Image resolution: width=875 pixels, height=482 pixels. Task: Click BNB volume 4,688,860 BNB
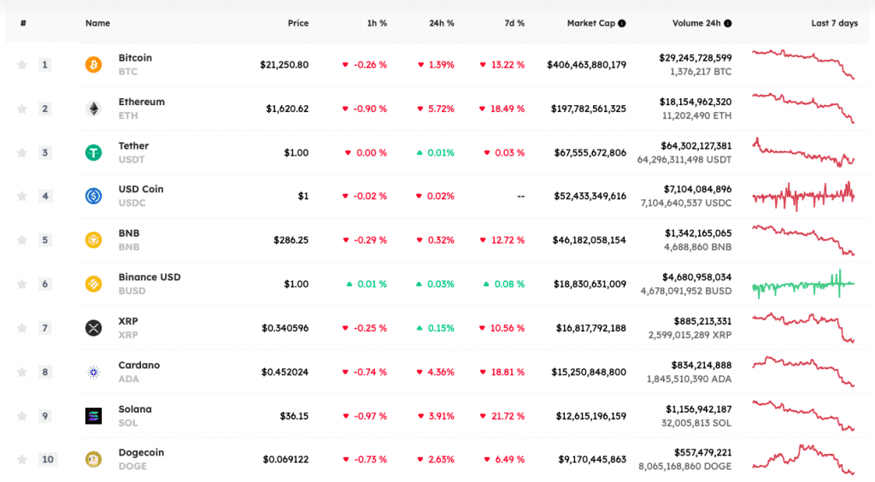click(697, 247)
